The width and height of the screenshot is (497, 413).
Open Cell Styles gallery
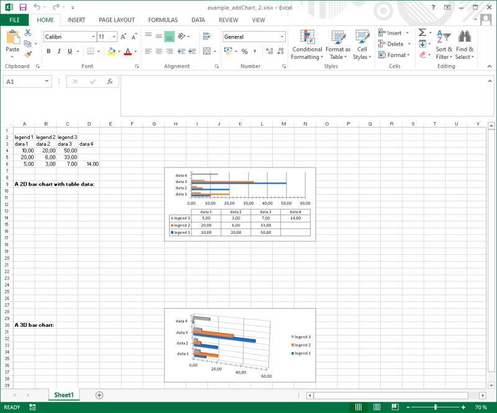362,45
